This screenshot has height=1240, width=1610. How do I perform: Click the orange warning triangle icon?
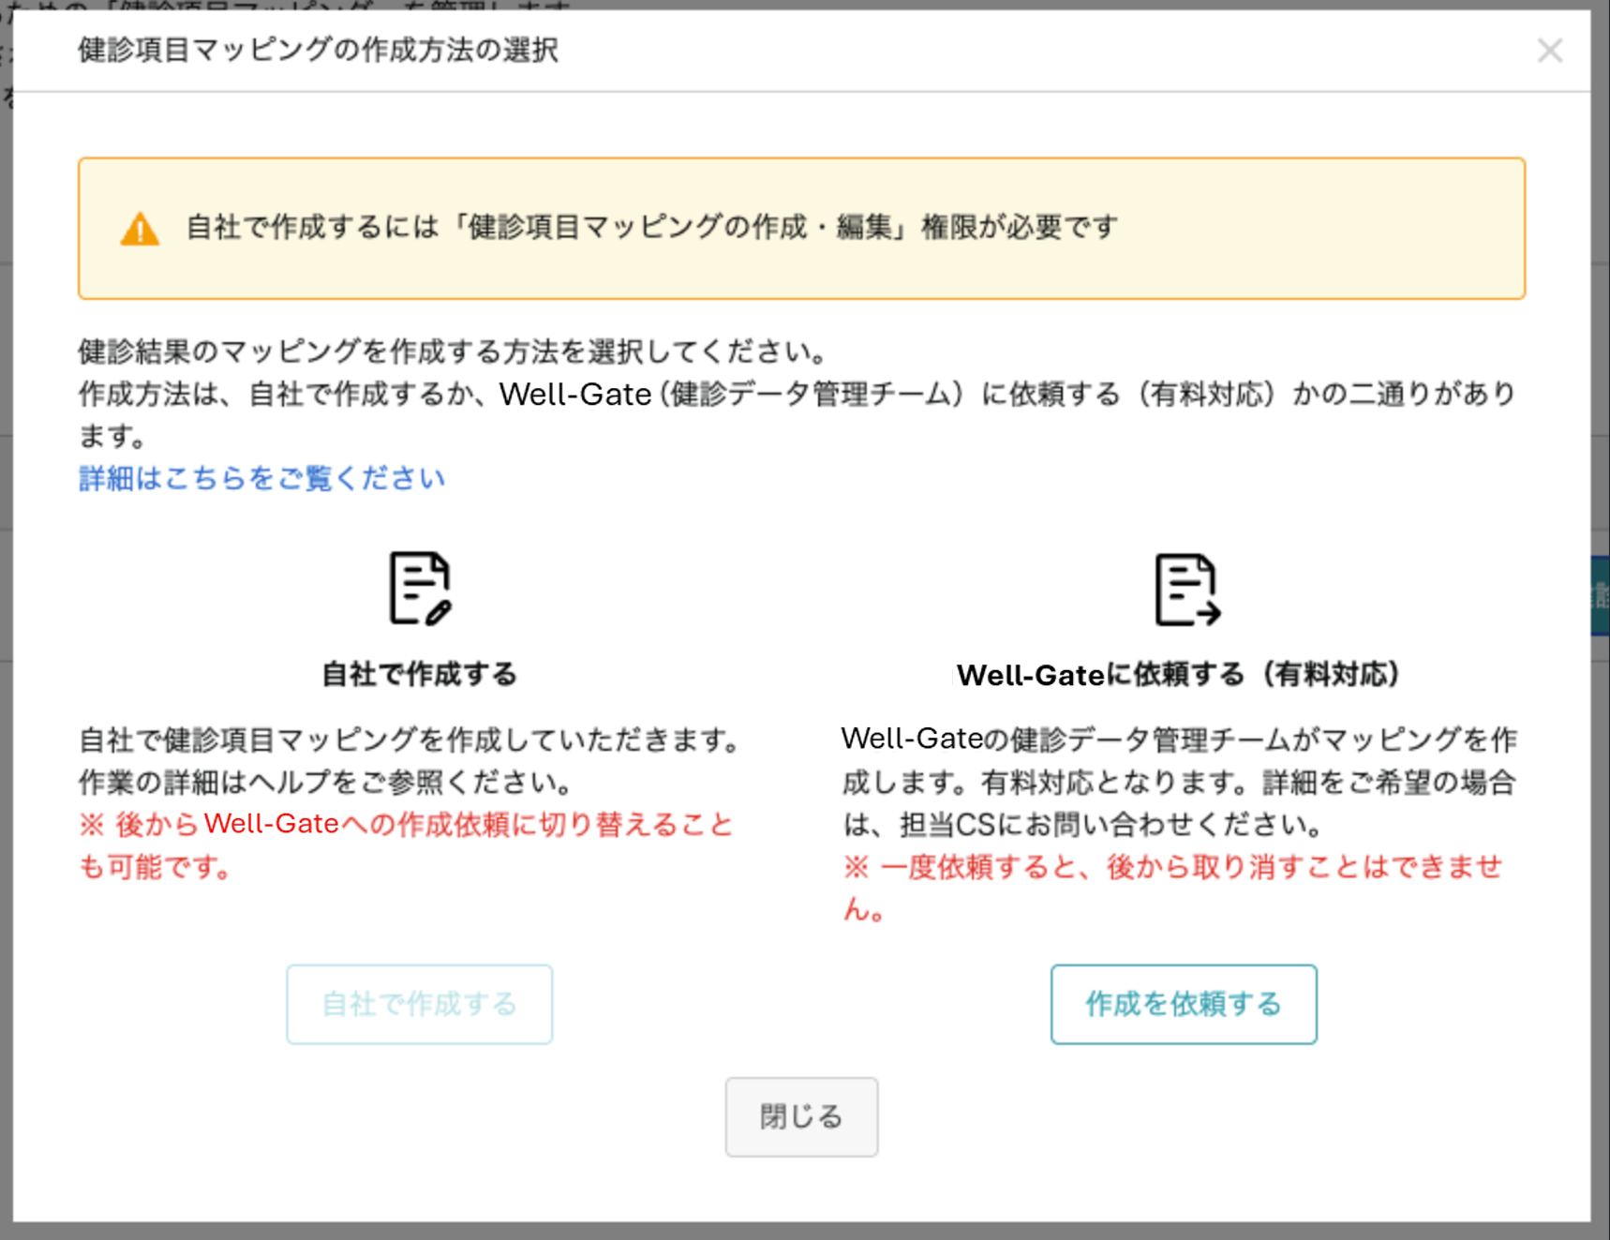(140, 229)
